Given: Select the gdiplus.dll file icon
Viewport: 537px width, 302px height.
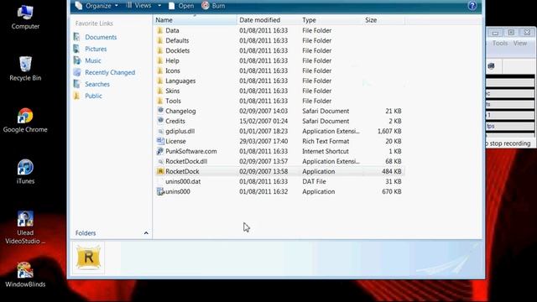Looking at the screenshot, I should coord(160,131).
